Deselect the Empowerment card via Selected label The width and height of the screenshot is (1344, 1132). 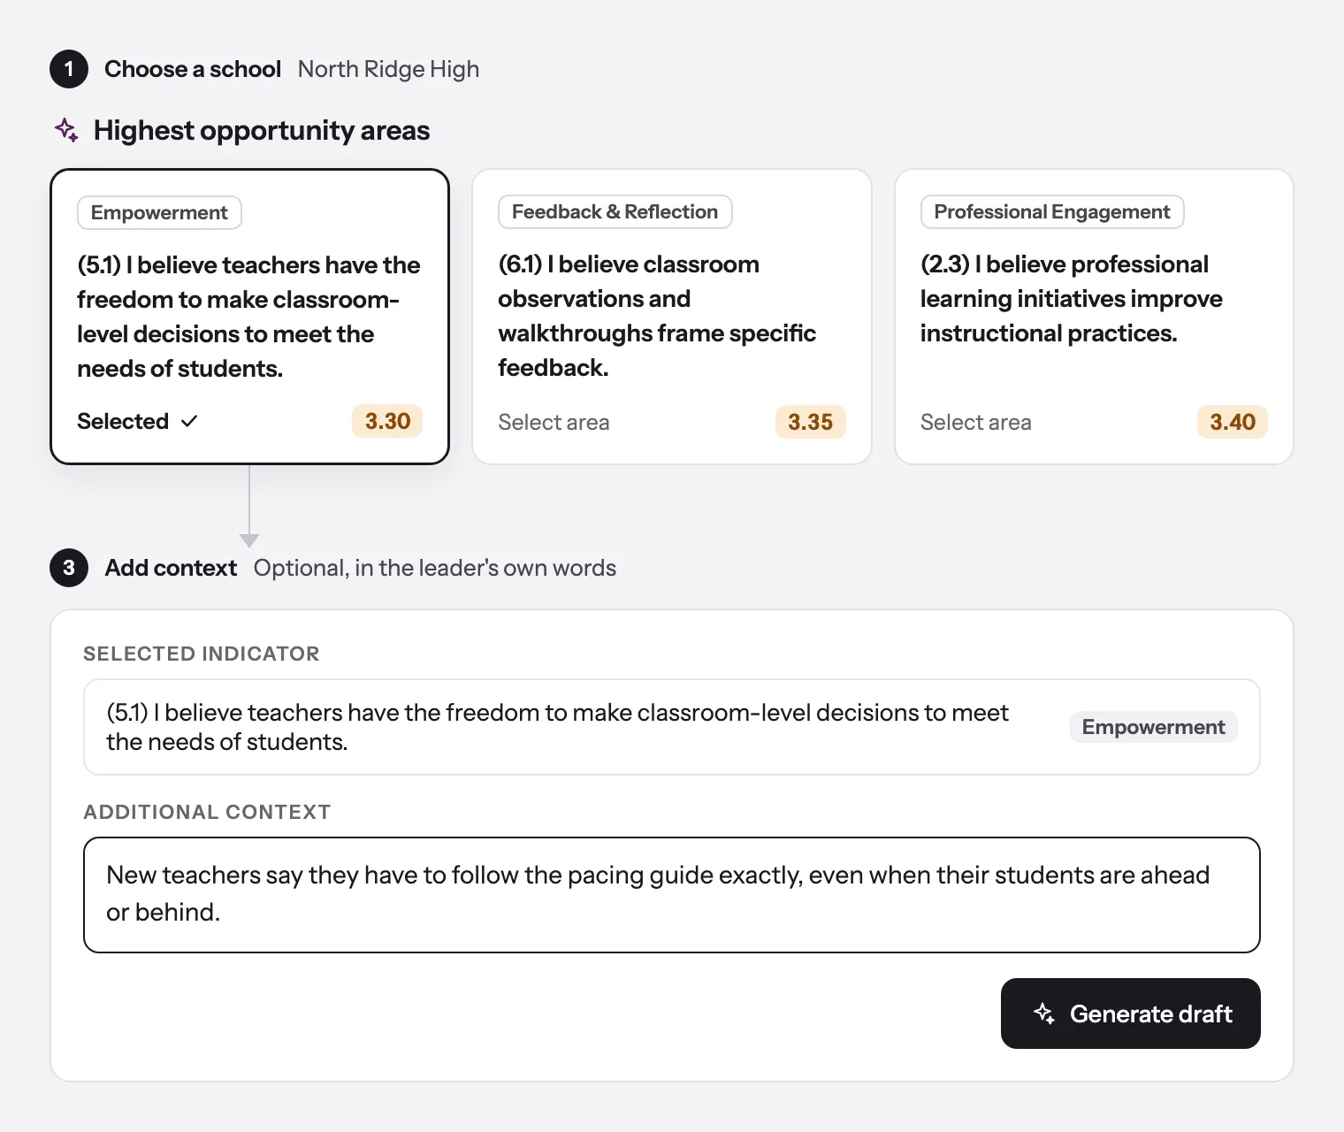(x=123, y=421)
